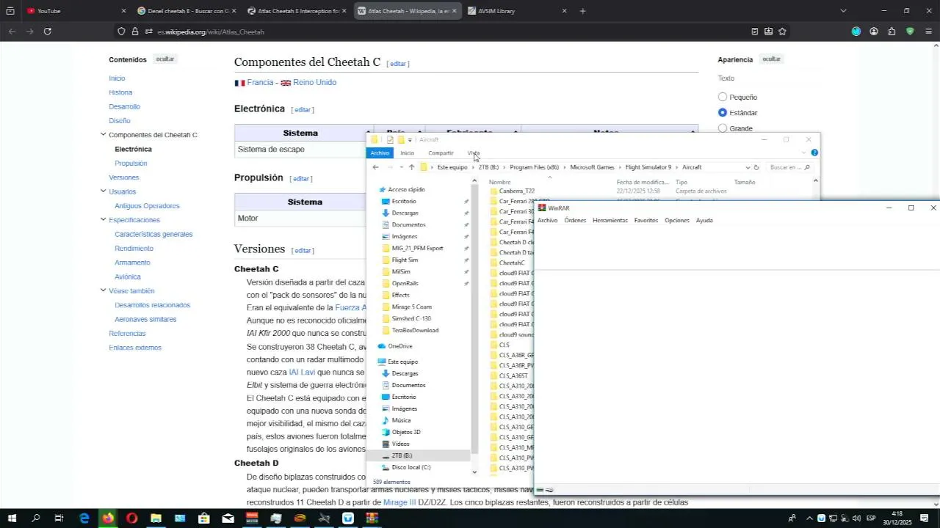Click tracking protection shield icon
The height and width of the screenshot is (528, 940).
[x=121, y=32]
